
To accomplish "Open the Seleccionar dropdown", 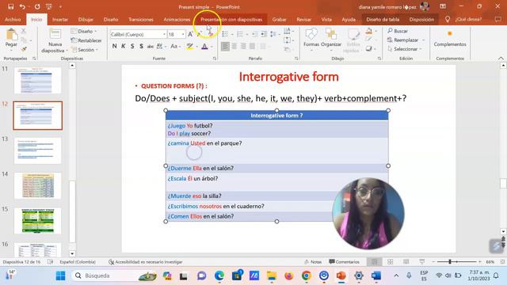I will tap(405, 49).
